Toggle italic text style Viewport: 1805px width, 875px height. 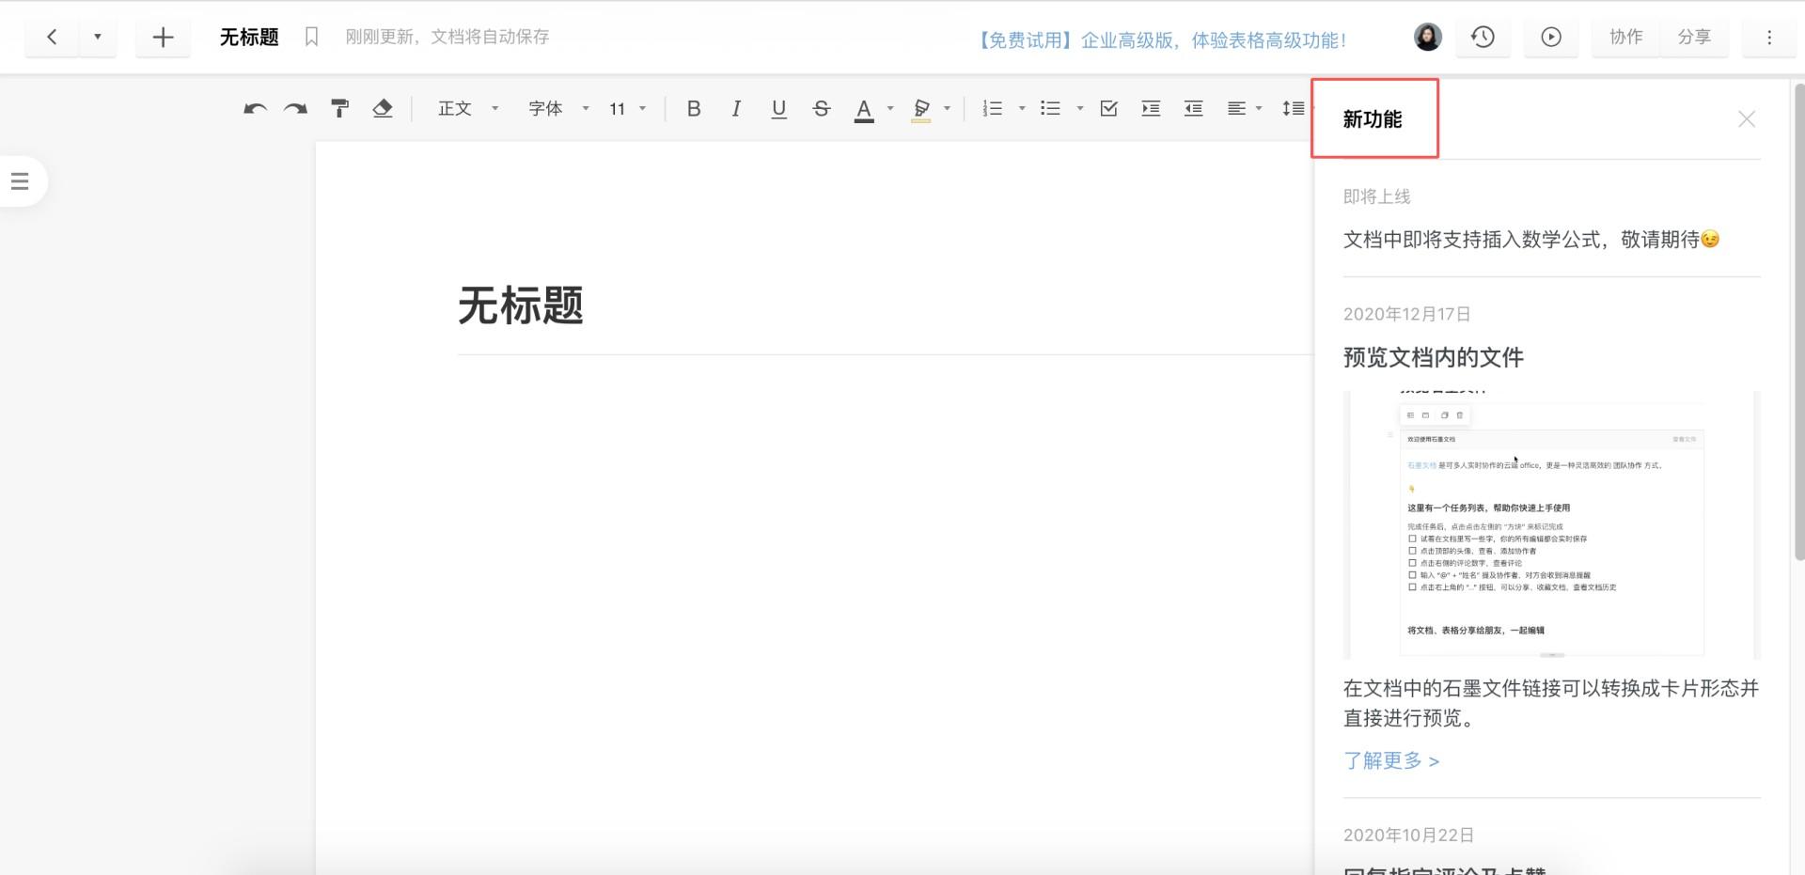[736, 109]
